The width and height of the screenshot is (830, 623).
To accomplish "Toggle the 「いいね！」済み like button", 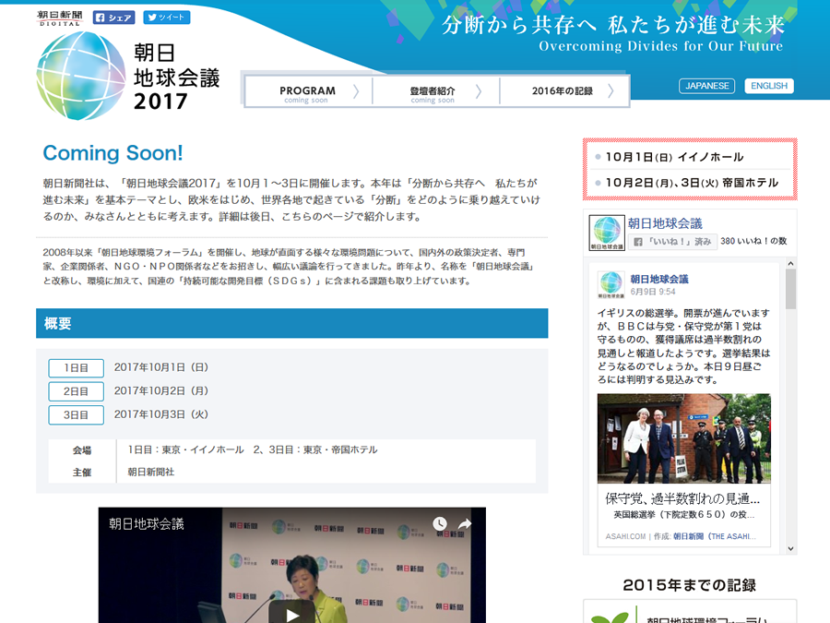I will click(673, 242).
